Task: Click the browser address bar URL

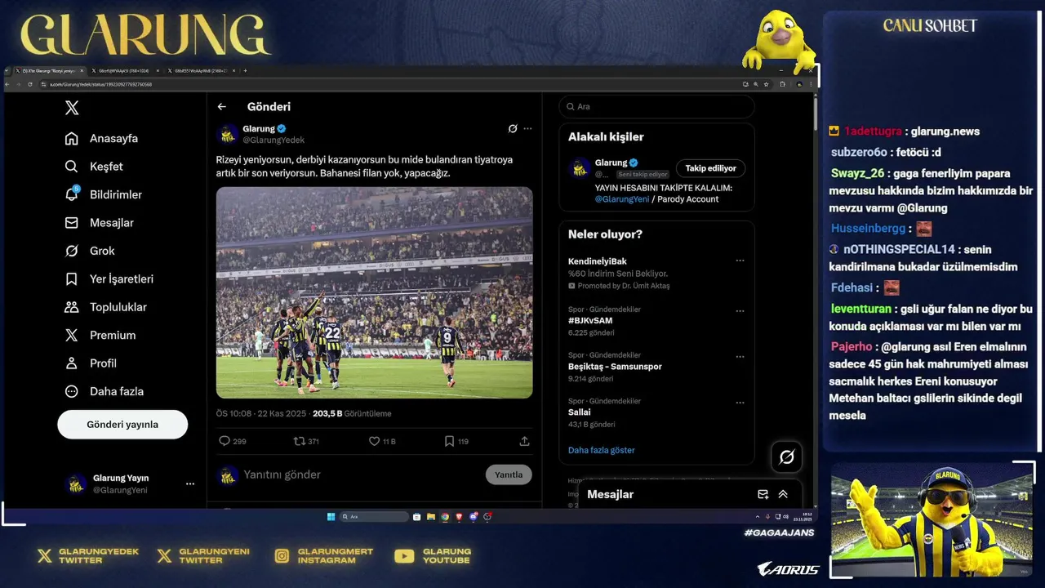Action: [101, 84]
